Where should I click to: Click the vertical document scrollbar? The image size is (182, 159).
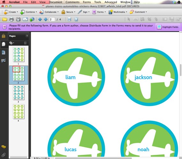pyautogui.click(x=181, y=70)
